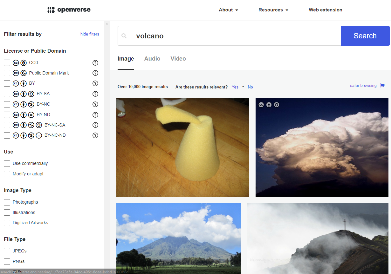
Task: Switch to the Audio tab
Action: [152, 59]
